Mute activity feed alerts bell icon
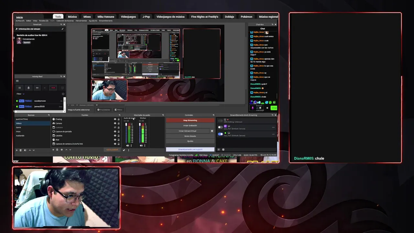This screenshot has width=414, height=233. (x=28, y=88)
